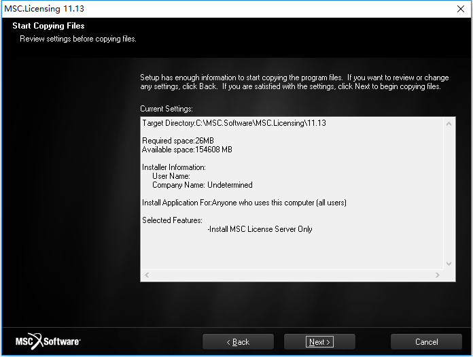Click the Install Application For all users line
The image size is (473, 357).
(x=244, y=203)
